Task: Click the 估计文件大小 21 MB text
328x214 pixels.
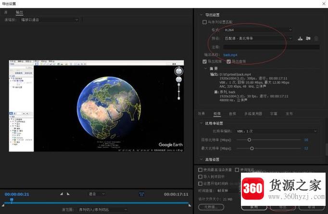Action: pos(215,199)
